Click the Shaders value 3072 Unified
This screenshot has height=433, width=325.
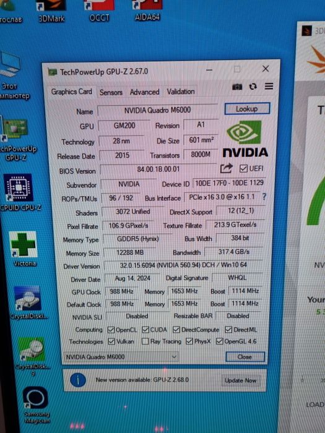(133, 212)
